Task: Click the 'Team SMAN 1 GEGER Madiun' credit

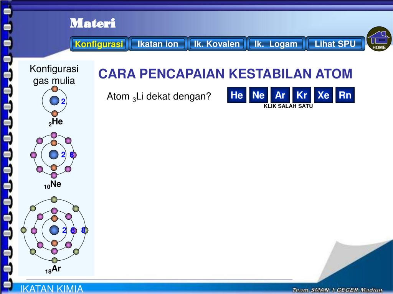Action: (337, 290)
